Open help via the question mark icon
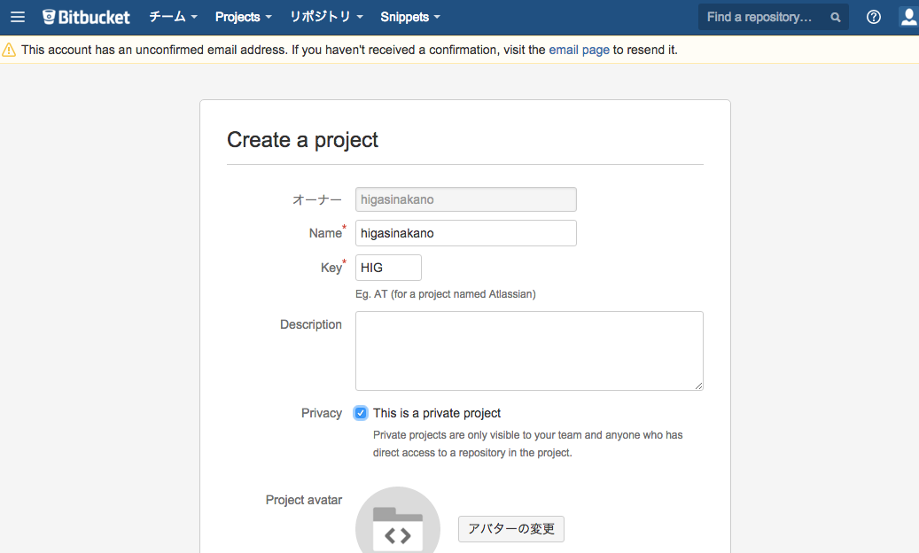This screenshot has height=553, width=919. click(873, 17)
